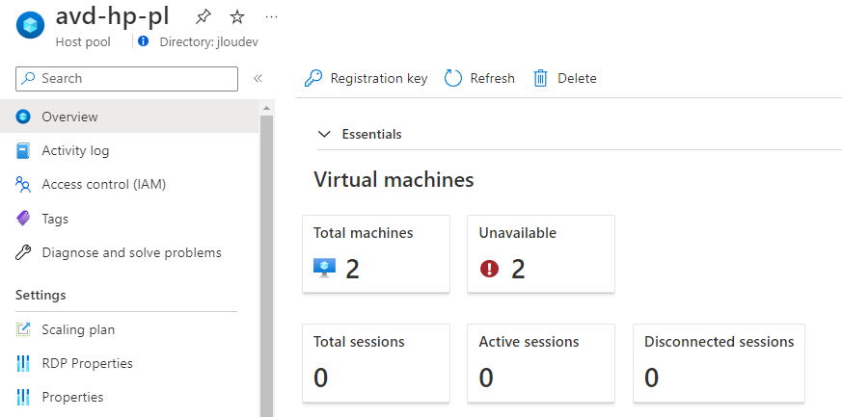842x417 pixels.
Task: Open the Total sessions card
Action: (376, 363)
